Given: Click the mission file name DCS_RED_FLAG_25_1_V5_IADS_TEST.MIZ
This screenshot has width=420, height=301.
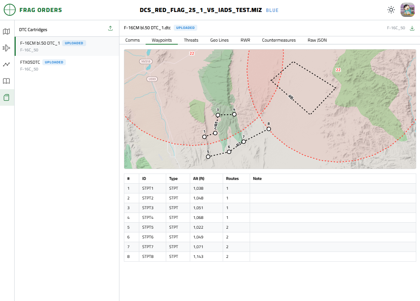Looking at the screenshot, I should [201, 10].
